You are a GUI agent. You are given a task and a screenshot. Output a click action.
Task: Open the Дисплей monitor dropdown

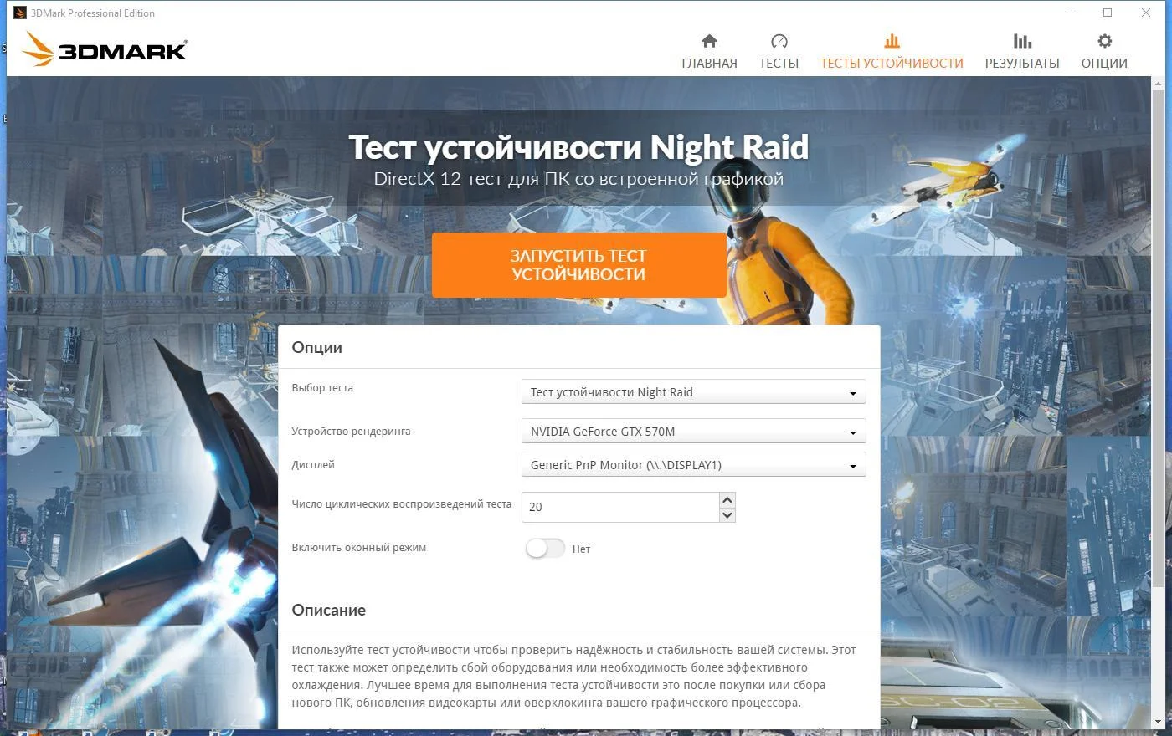tap(693, 465)
